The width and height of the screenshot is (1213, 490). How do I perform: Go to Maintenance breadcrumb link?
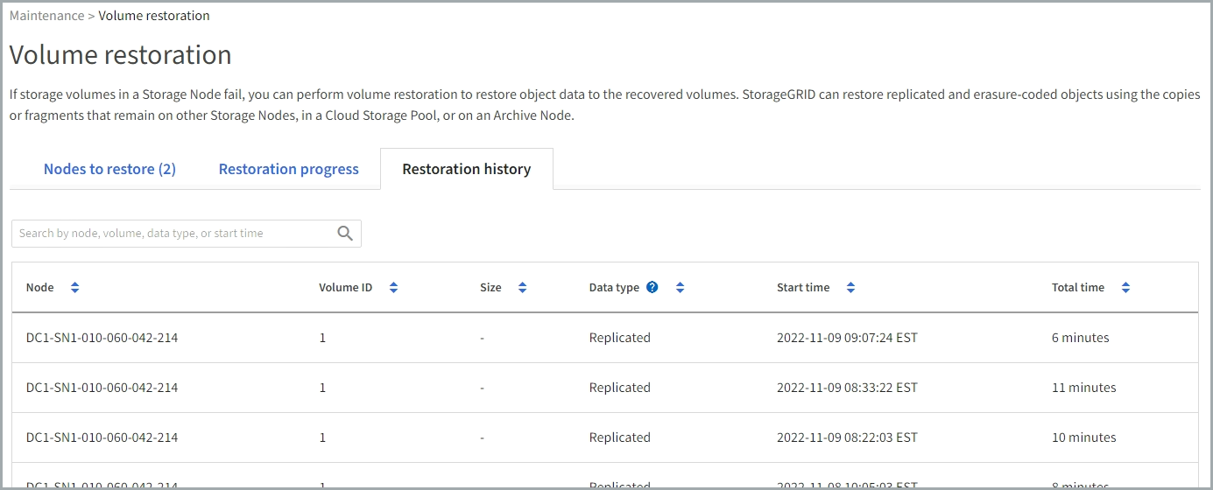(46, 16)
